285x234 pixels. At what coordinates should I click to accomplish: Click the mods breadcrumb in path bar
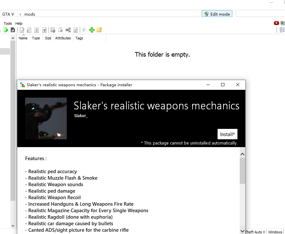point(30,14)
